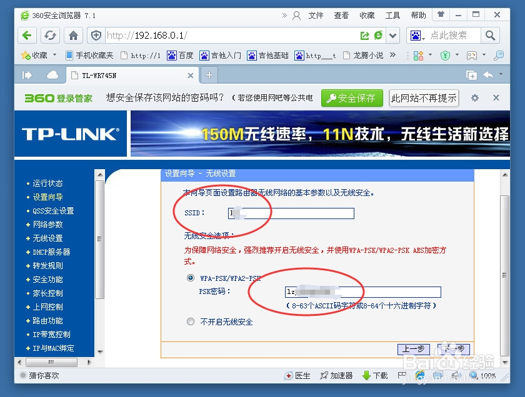Open the 文件 menu

(316, 16)
